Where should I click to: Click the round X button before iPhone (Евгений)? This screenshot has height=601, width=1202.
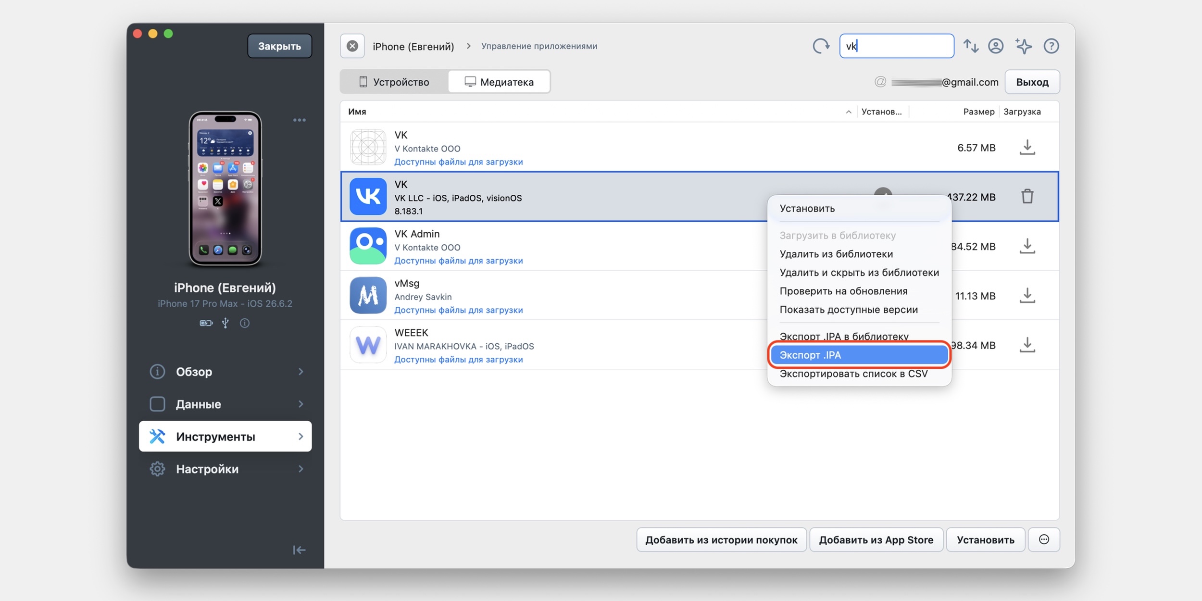tap(352, 46)
